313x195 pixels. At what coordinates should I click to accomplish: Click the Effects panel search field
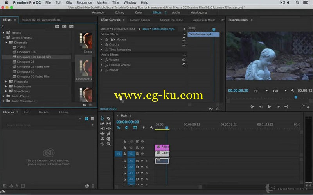(27, 26)
